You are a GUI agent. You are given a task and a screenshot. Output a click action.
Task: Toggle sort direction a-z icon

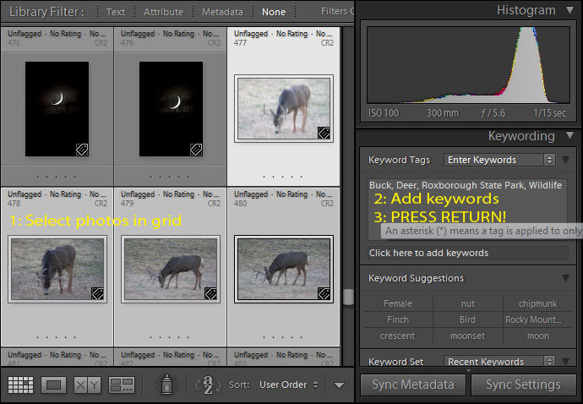[x=208, y=385]
